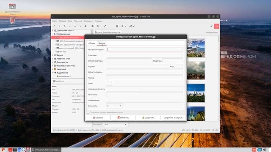The image size is (271, 152).
Task: Open search with the magnifier toolbar icon
Action: (x=98, y=26)
